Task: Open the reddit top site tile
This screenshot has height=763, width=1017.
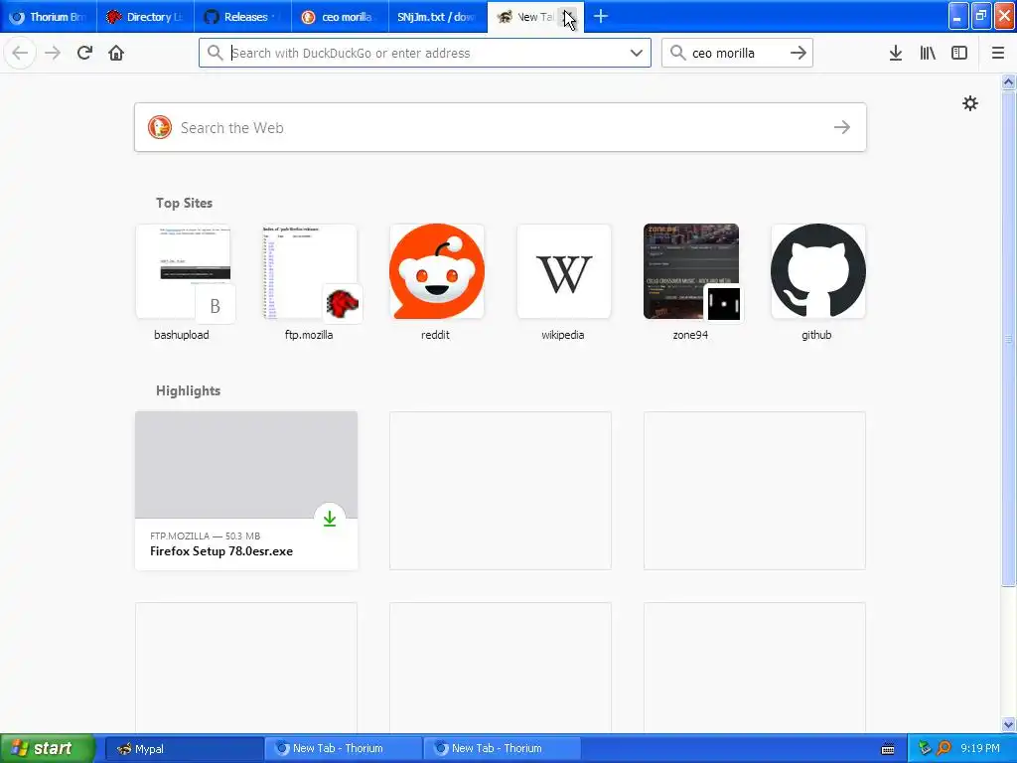Action: point(437,282)
